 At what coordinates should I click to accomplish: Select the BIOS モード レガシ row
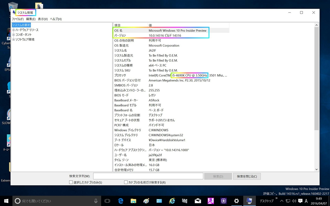click(x=171, y=95)
